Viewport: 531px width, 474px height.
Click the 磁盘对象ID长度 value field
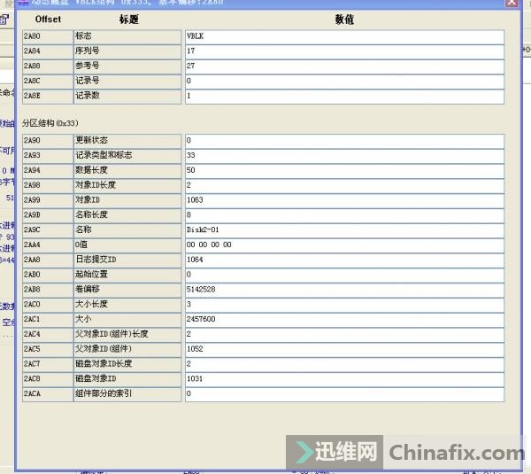[345, 364]
